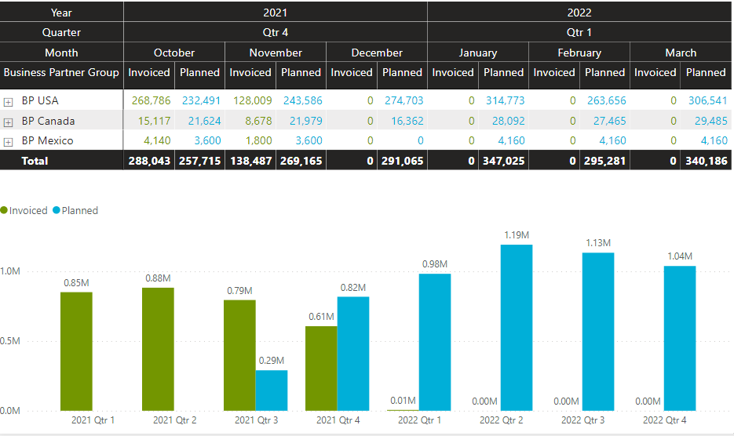Click the Qtr 1 header
The image size is (734, 436).
(x=579, y=32)
